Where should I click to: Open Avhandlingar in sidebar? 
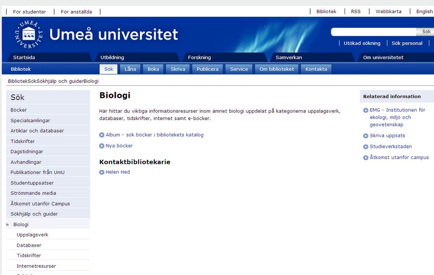point(48,162)
